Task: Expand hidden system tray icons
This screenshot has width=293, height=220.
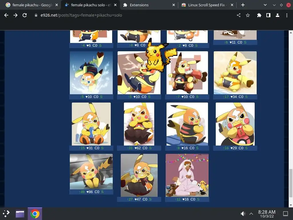Action: coord(251,214)
